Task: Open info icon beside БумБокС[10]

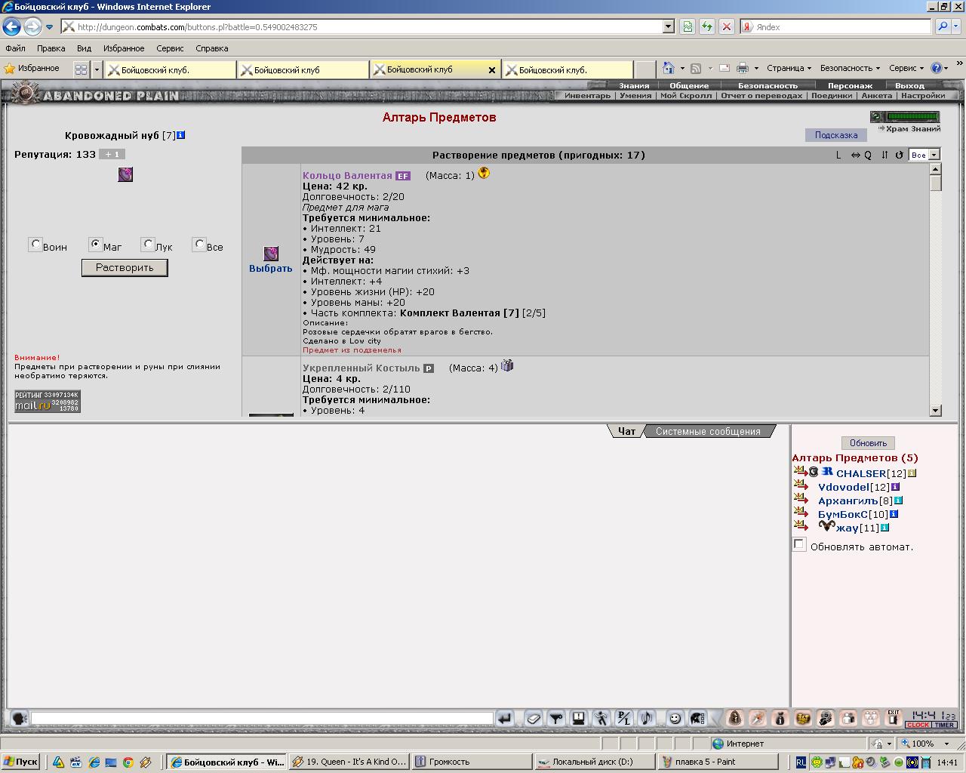Action: coord(894,514)
